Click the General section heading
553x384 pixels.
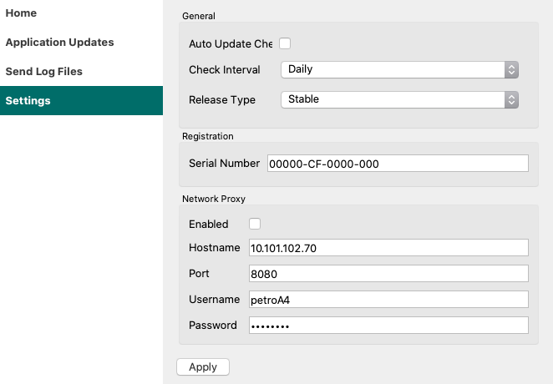(198, 16)
